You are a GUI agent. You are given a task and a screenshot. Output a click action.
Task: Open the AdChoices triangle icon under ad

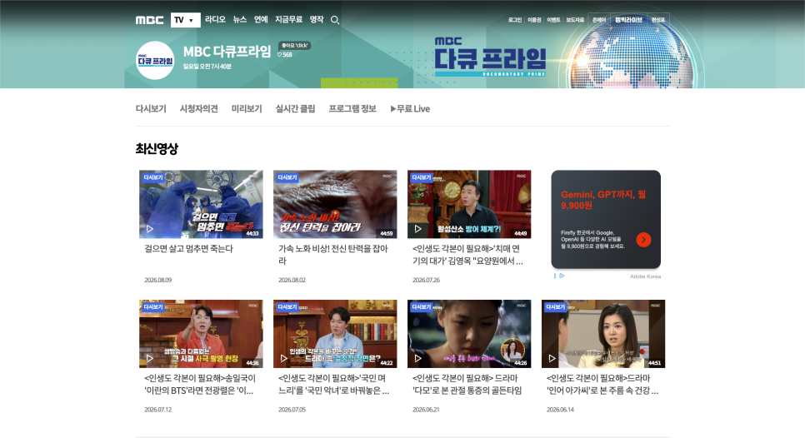coord(562,276)
